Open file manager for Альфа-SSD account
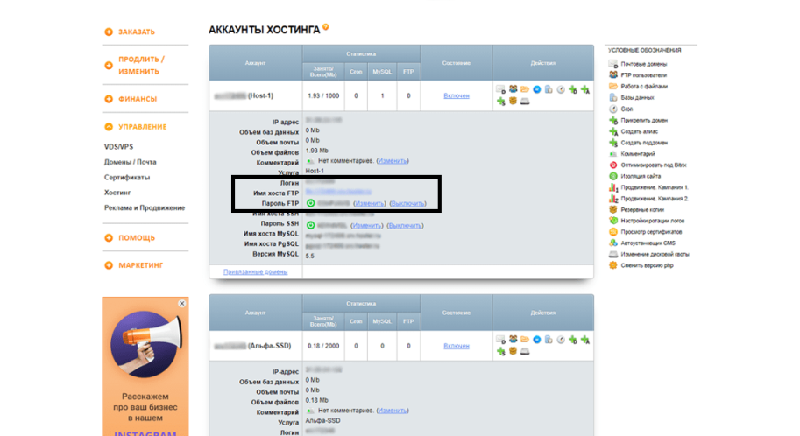This screenshot has height=436, width=800. pyautogui.click(x=525, y=339)
